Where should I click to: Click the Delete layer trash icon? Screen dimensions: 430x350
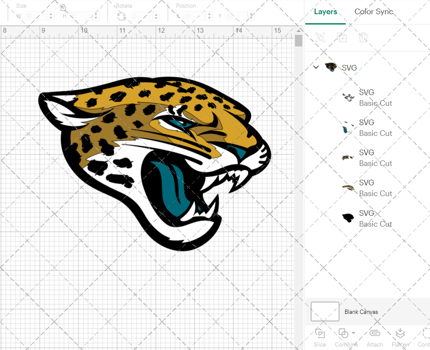[x=363, y=37]
